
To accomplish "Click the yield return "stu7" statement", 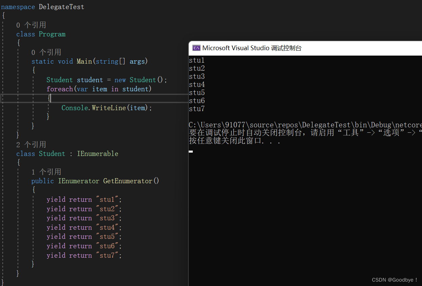I will tap(83, 255).
